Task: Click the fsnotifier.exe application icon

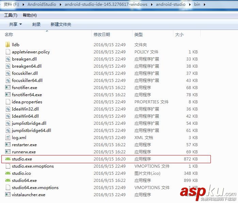Action: (x=8, y=87)
